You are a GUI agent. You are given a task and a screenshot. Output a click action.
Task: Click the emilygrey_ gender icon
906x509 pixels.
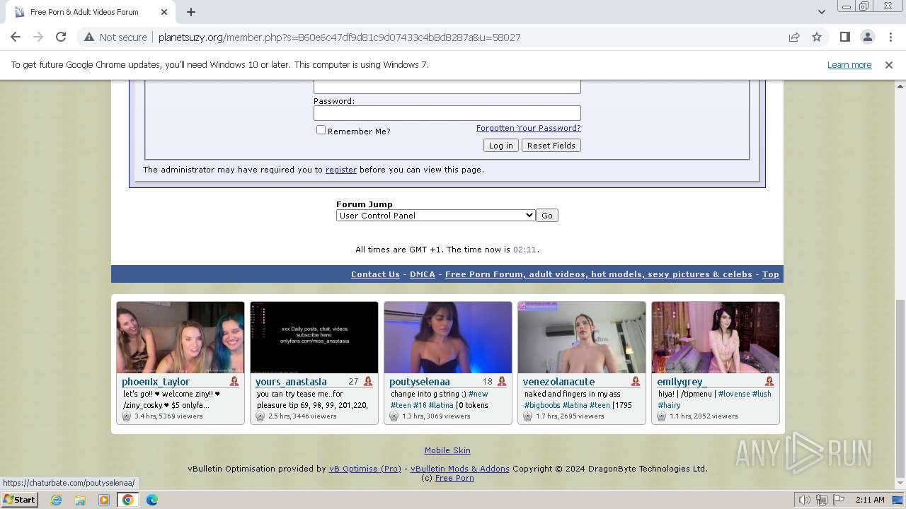[769, 382]
